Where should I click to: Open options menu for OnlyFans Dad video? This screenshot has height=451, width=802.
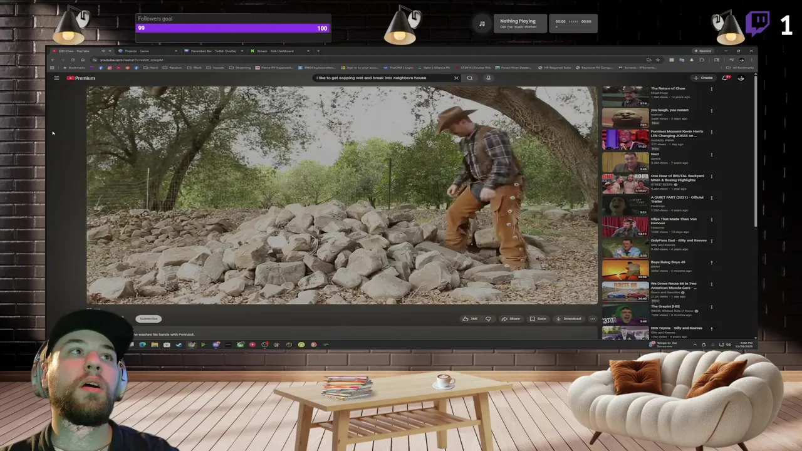(711, 241)
